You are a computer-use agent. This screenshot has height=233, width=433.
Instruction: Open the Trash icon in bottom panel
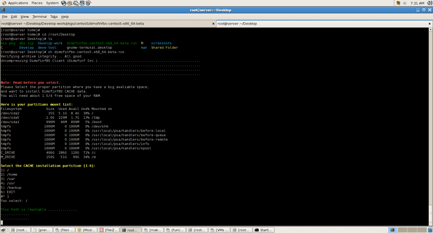[430, 230]
